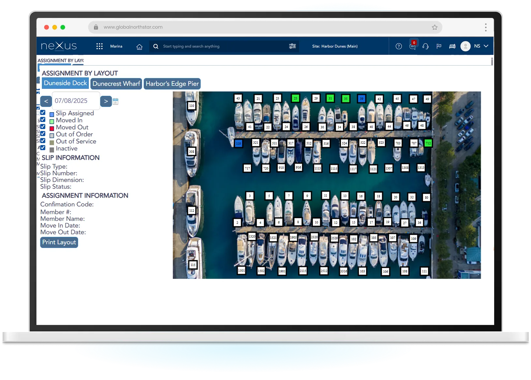This screenshot has height=380, width=531.
Task: Select the flag icon in the top bar
Action: point(439,46)
